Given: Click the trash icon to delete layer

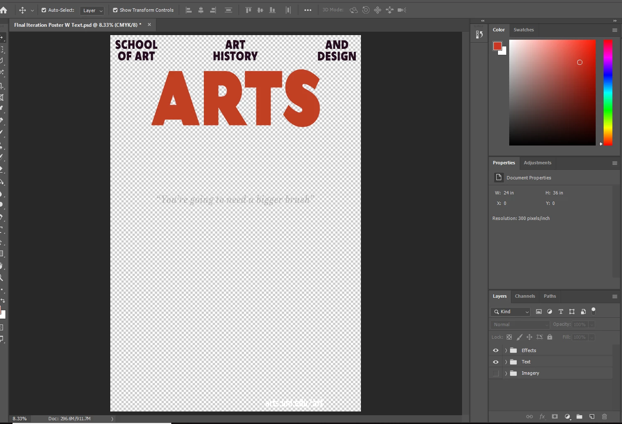Looking at the screenshot, I should pos(604,416).
